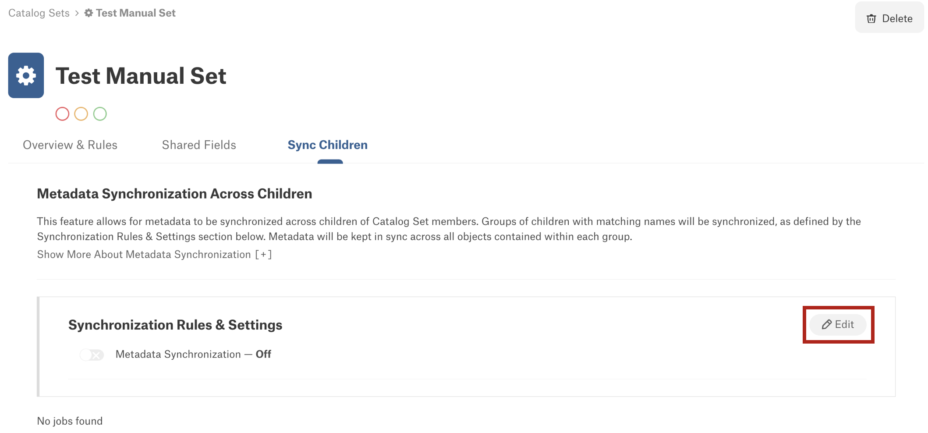The image size is (928, 433).
Task: Click the large blue gear set icon
Action: tap(26, 75)
